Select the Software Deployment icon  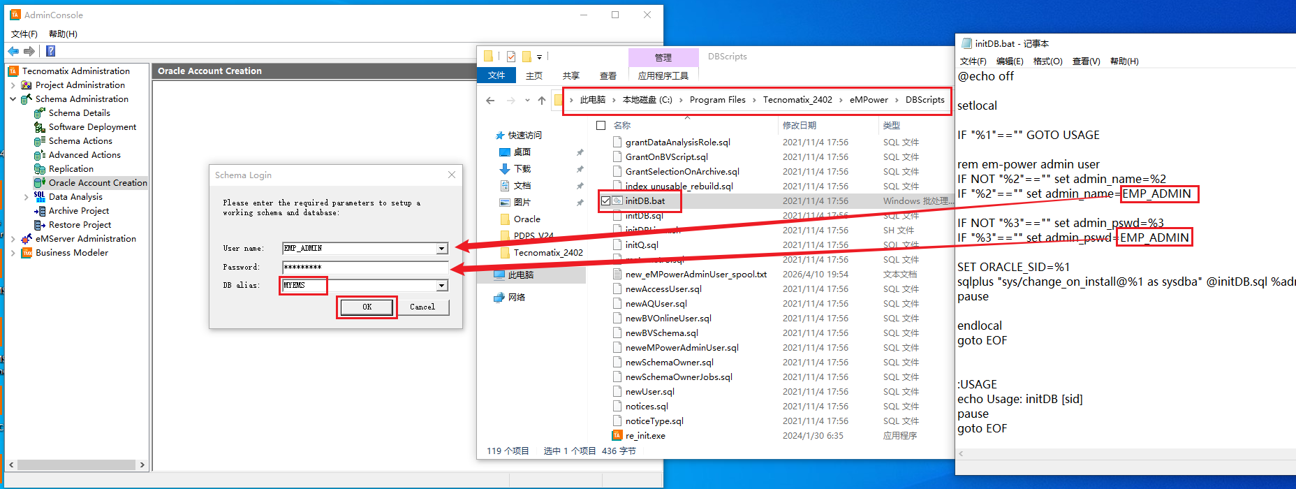(x=40, y=127)
